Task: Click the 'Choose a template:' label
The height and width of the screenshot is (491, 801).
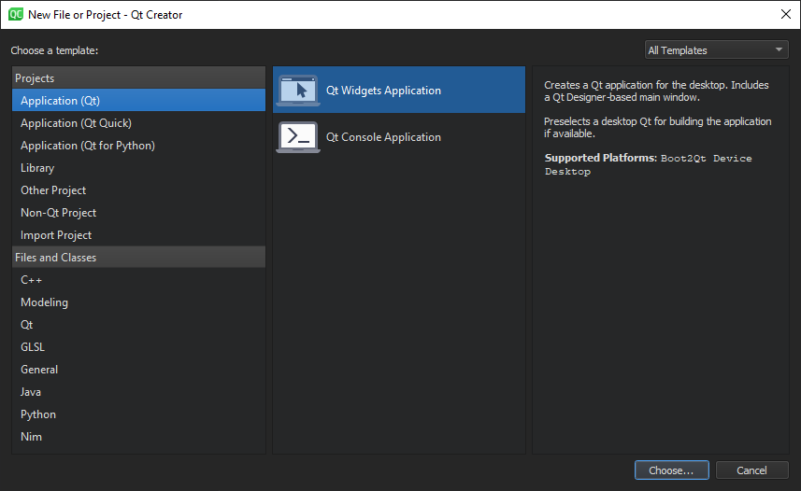Action: click(54, 50)
